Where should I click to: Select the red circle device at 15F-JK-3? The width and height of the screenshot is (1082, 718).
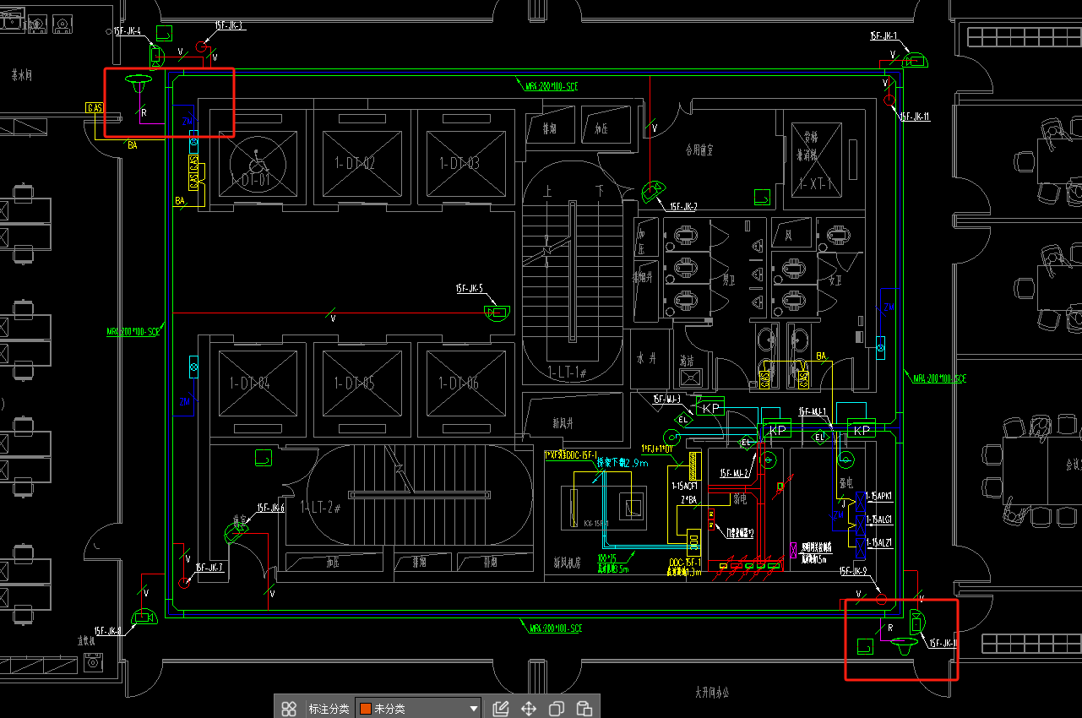(202, 47)
